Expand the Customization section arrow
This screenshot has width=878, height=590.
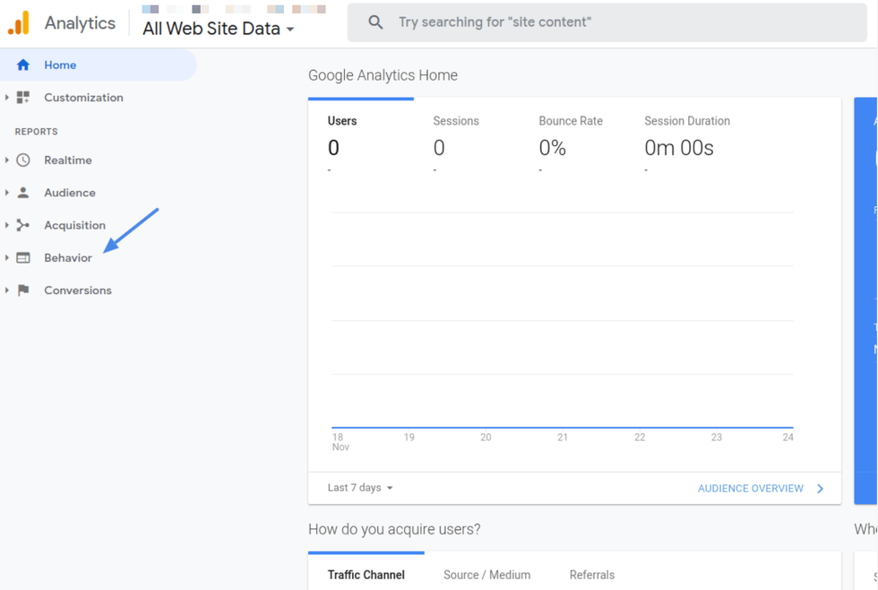(7, 98)
